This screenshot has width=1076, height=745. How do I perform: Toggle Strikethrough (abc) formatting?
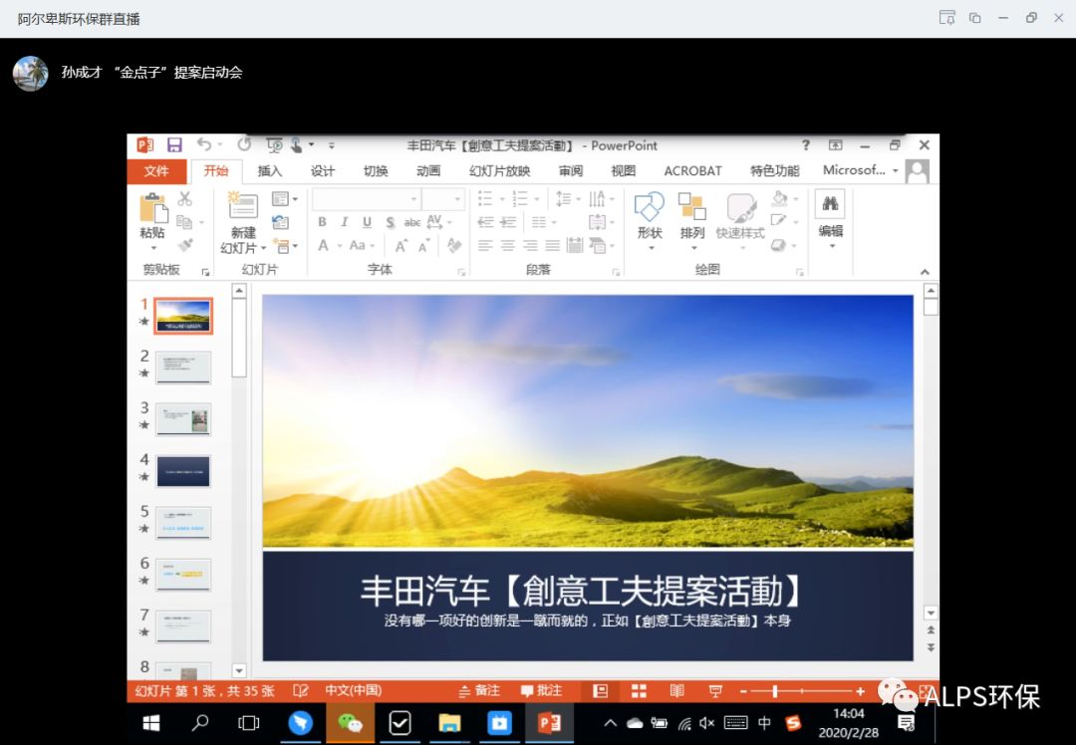point(412,222)
